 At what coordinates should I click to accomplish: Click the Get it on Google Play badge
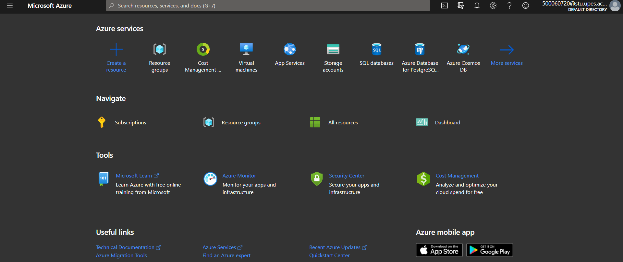490,250
